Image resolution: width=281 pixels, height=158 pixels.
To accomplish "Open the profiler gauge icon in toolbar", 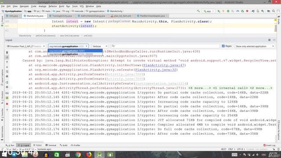I will coord(238,11).
